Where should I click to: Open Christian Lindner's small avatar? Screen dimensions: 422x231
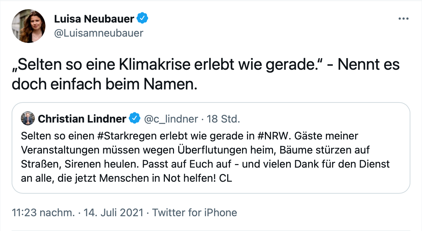[28, 119]
